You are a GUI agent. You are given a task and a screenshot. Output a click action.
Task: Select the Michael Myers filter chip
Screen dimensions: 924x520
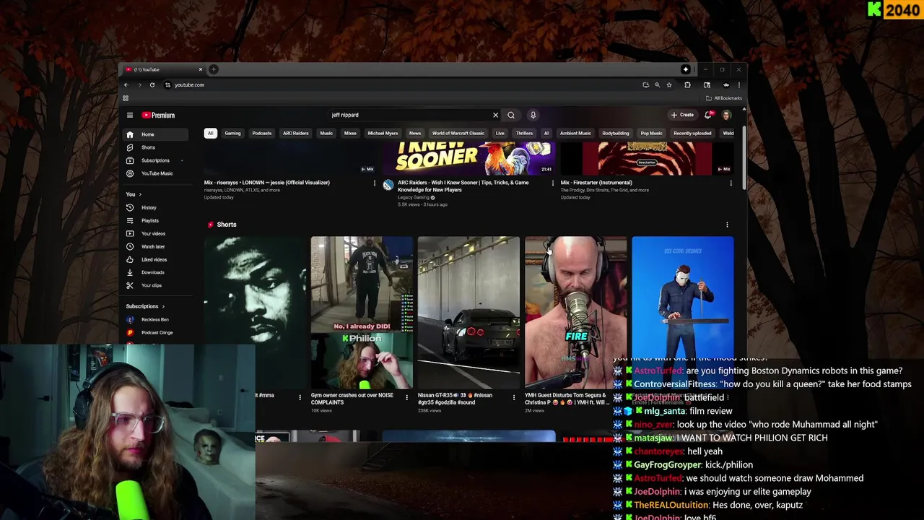(383, 133)
